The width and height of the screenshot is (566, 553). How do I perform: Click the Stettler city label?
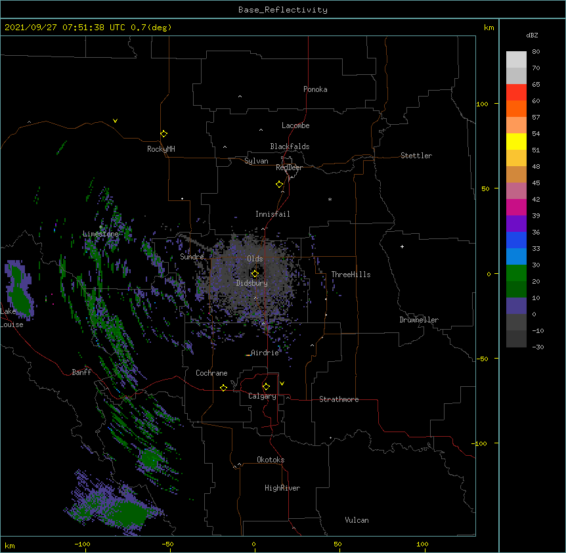click(416, 156)
